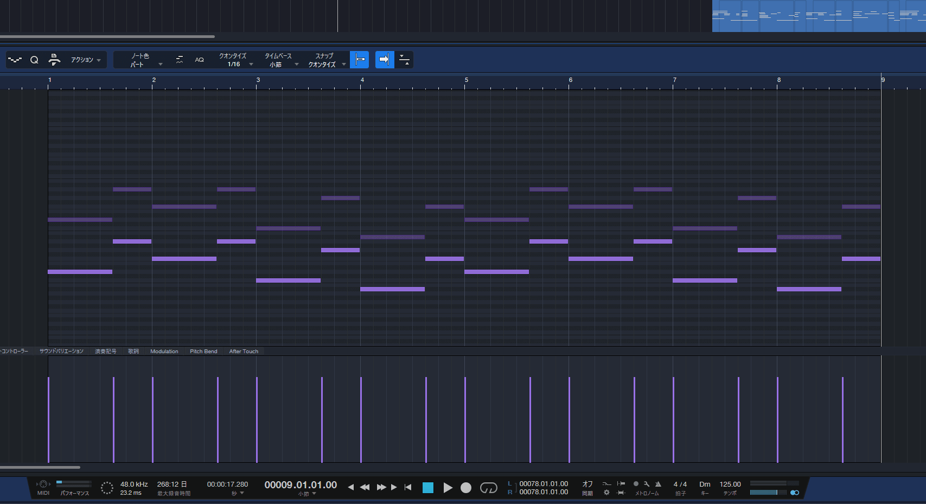Click the 48.0 kHz sample rate text
The image size is (926, 504).
click(x=134, y=484)
